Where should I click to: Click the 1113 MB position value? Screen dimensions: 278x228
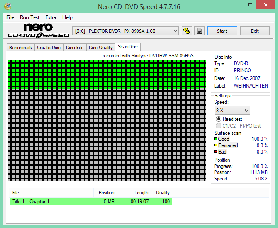[258, 172]
